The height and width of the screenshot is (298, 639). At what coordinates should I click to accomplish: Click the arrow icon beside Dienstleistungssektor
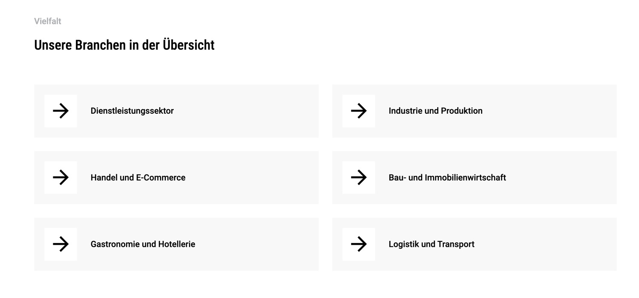point(60,111)
